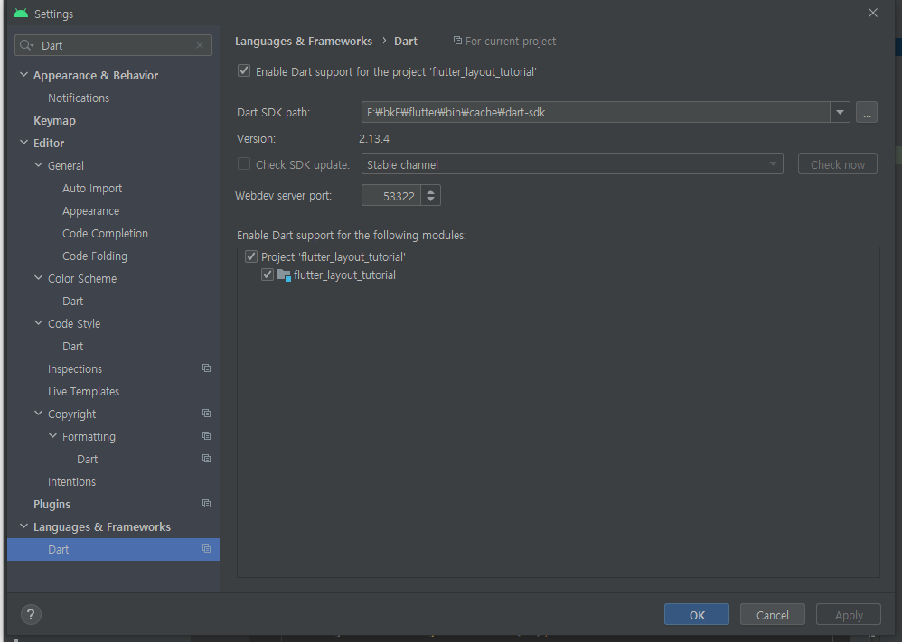Toggle Check SDK update checkbox
Viewport: 902px width, 642px height.
[244, 163]
